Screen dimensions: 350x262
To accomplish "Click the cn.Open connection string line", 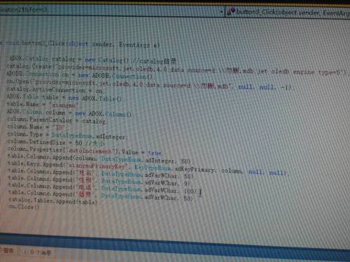I will [x=149, y=85].
